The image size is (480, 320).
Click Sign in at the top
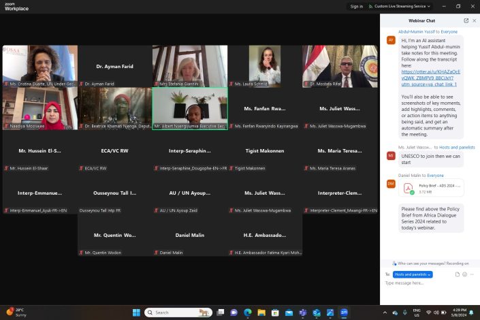pos(356,6)
